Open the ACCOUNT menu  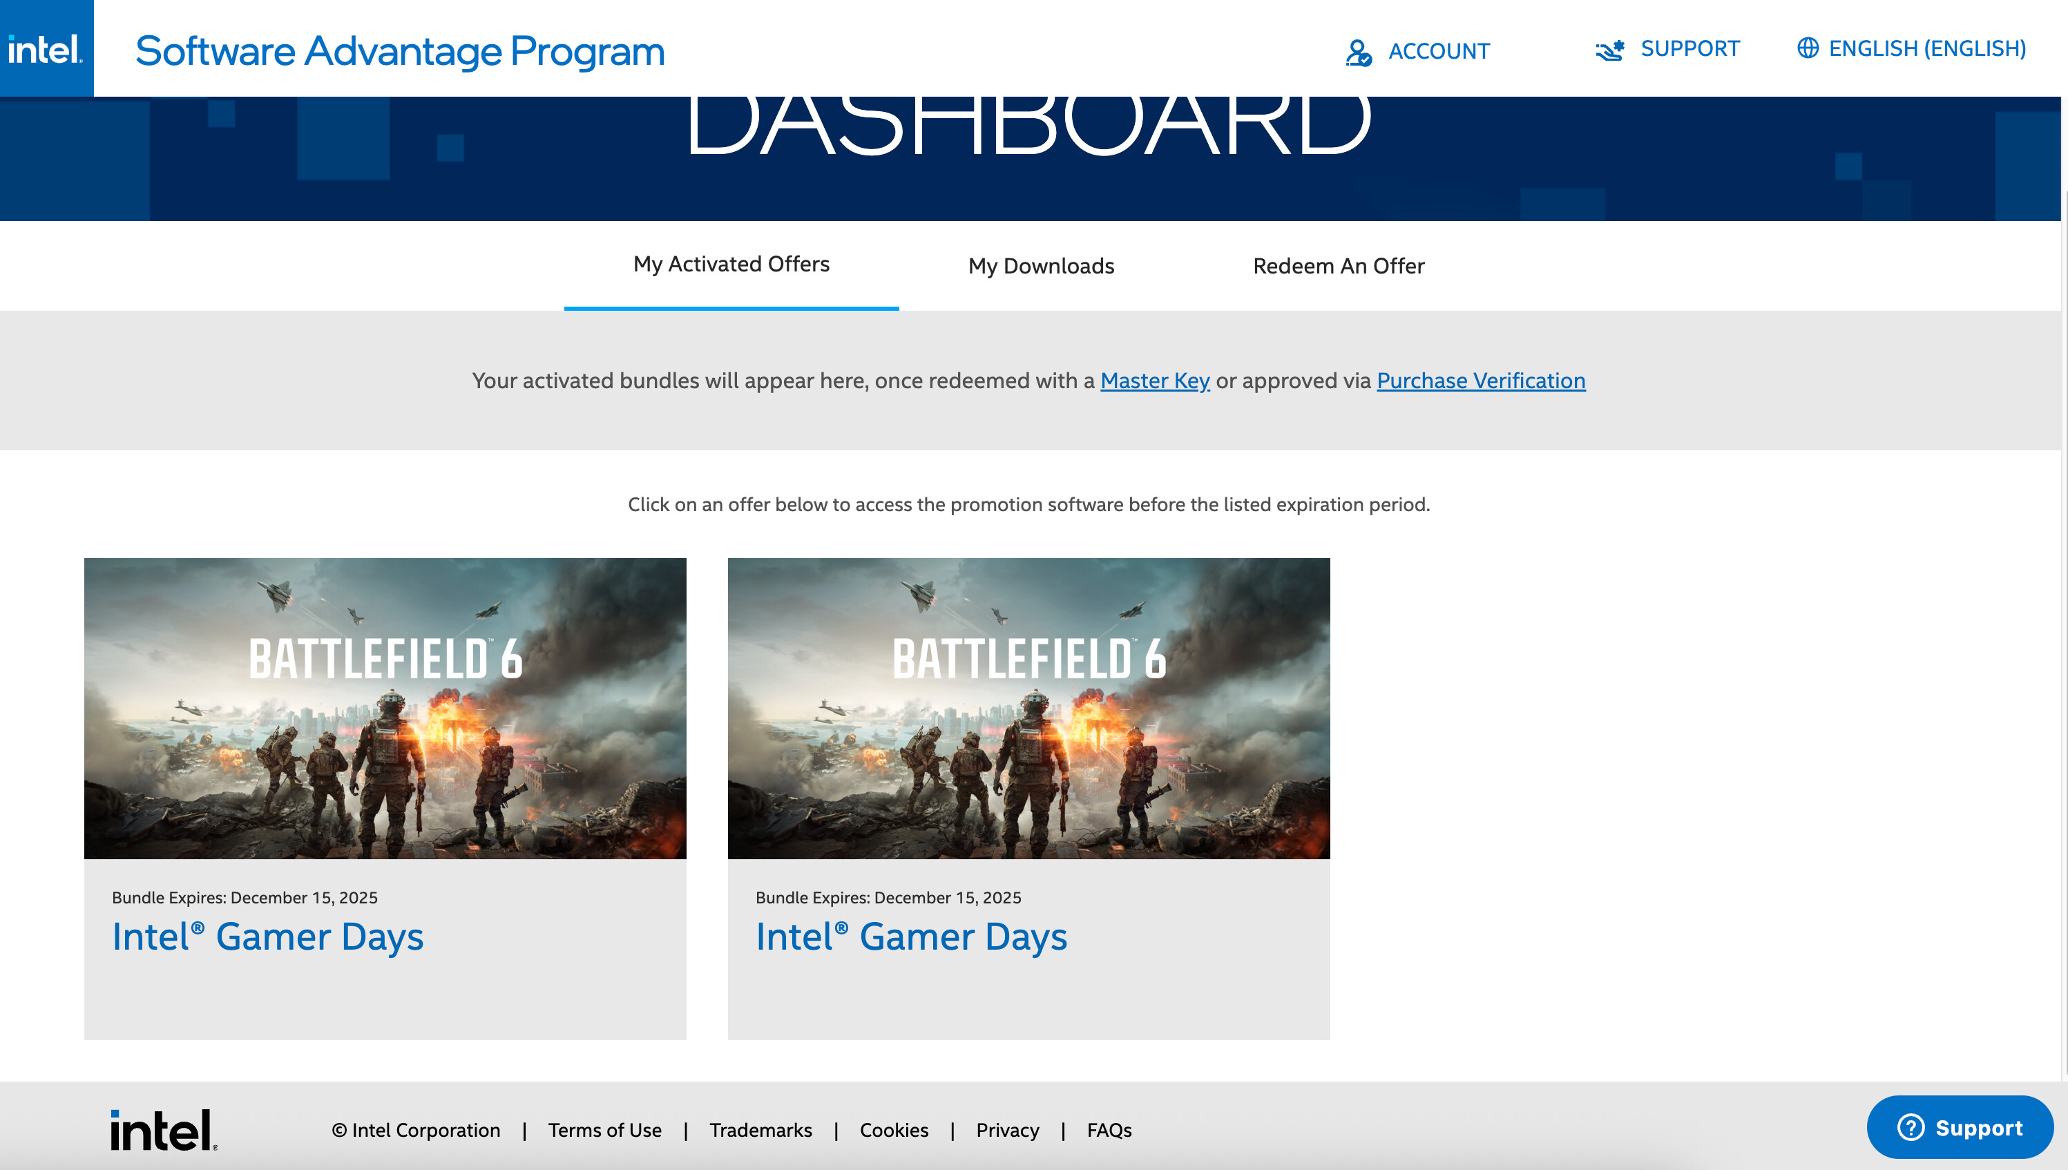tap(1438, 51)
